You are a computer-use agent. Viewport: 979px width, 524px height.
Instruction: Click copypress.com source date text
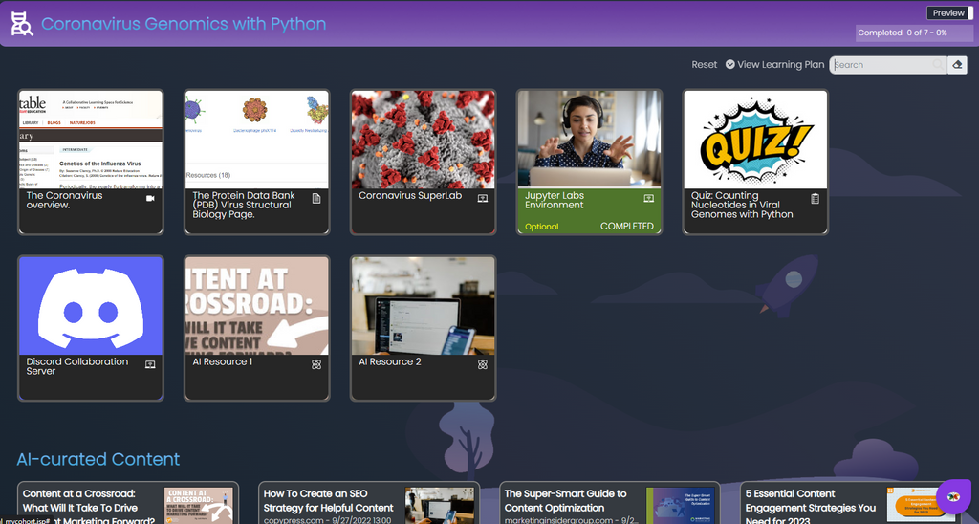pyautogui.click(x=326, y=519)
